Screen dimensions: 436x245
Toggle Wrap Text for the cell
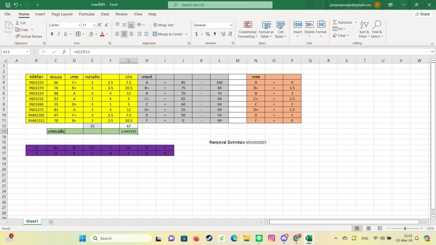tap(163, 25)
